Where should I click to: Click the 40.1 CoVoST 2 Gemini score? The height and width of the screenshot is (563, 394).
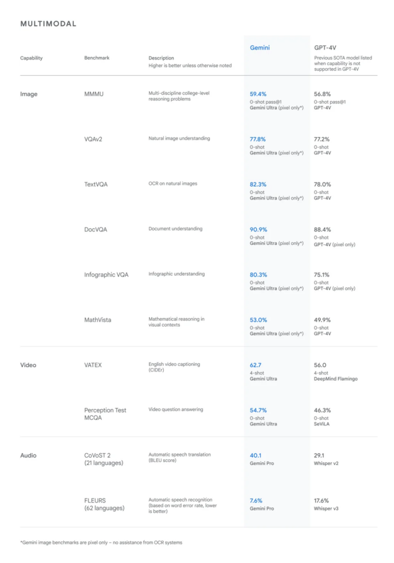pyautogui.click(x=256, y=456)
